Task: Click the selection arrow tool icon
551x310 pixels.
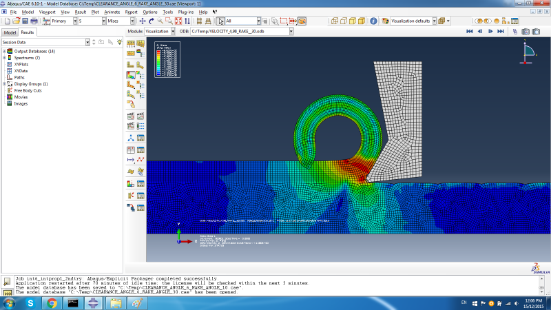Action: (x=220, y=21)
